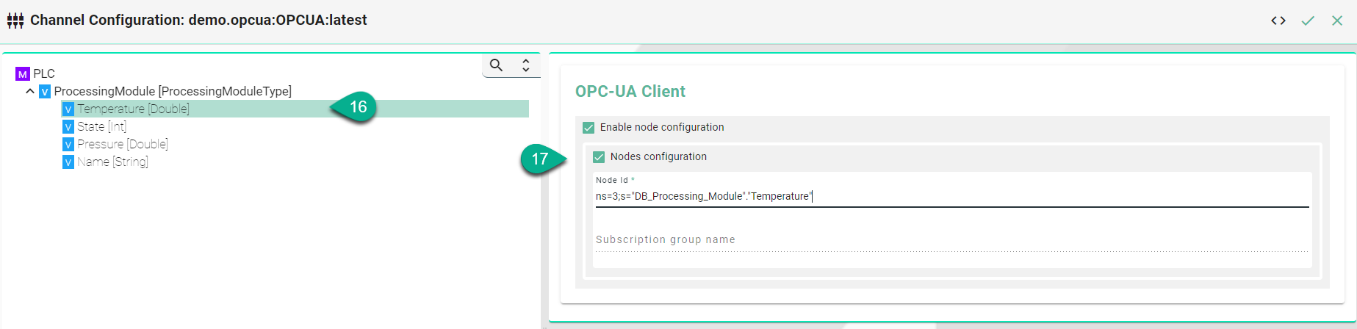Toggle the Nodes configuration checkbox
Screen dimensions: 1357x329
point(599,156)
